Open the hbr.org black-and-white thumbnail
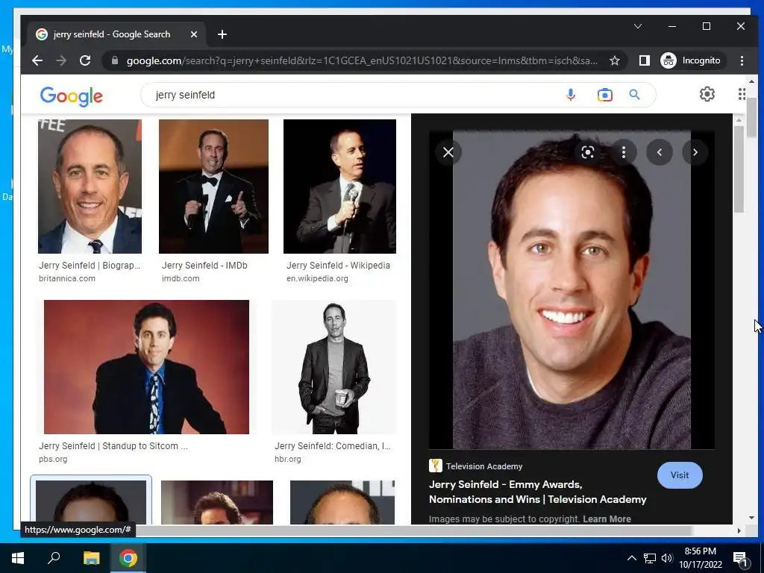The height and width of the screenshot is (573, 764). pos(334,367)
